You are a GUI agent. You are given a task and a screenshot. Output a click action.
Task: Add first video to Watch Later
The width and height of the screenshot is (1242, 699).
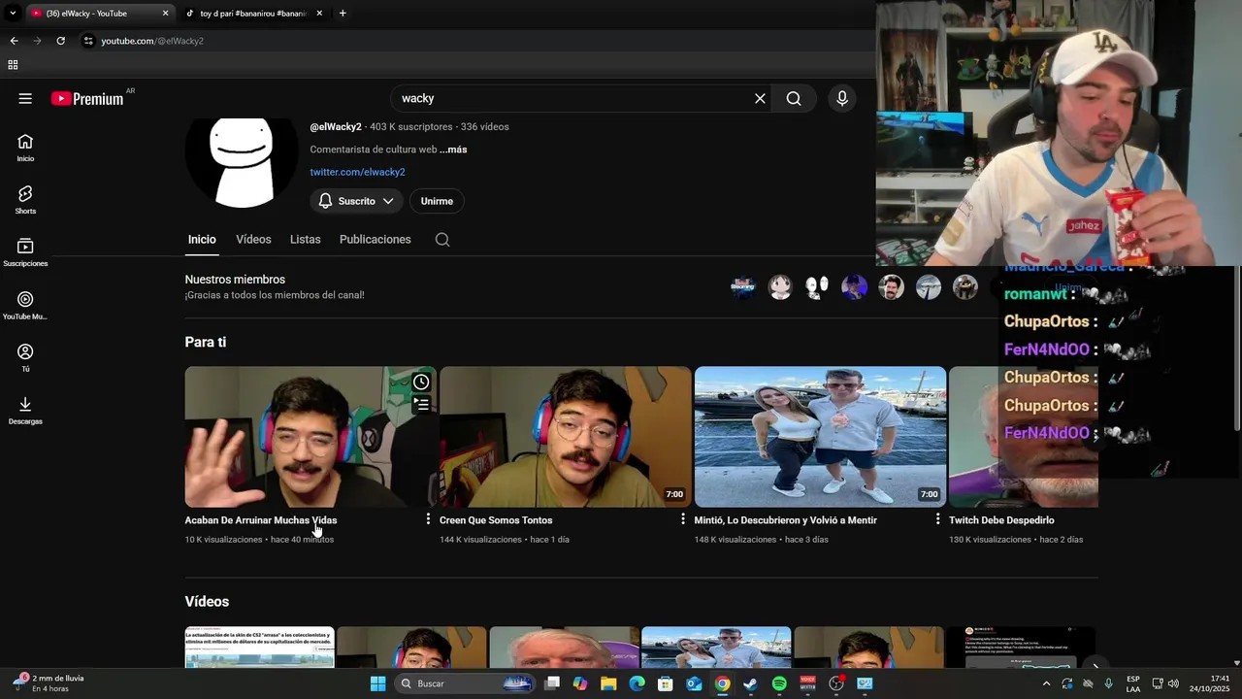[421, 382]
